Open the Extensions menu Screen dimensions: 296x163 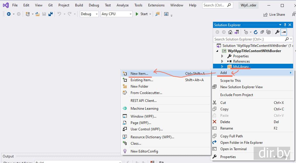pyautogui.click(x=156, y=5)
